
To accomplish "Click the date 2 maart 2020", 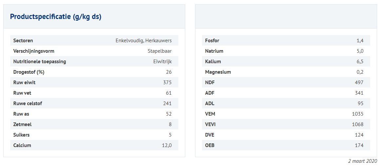I will (362, 161).
